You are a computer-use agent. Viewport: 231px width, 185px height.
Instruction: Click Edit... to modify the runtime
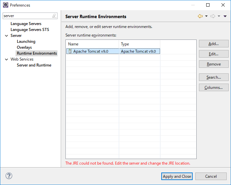tap(213, 54)
